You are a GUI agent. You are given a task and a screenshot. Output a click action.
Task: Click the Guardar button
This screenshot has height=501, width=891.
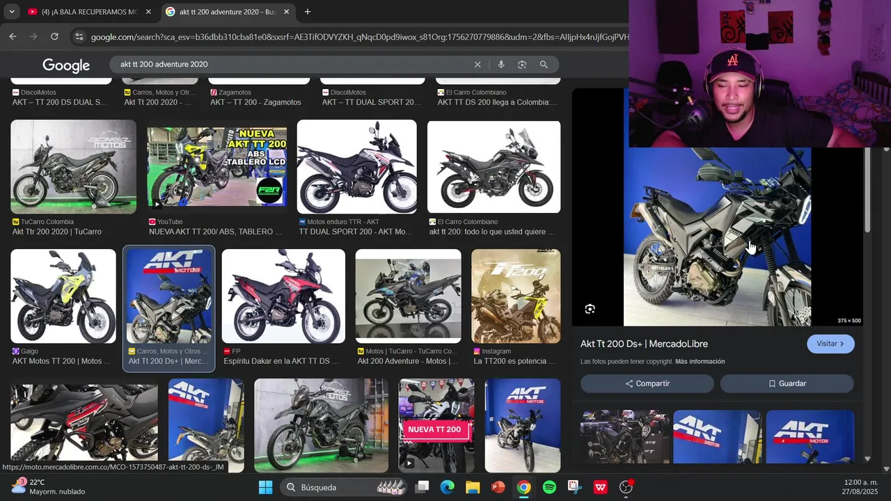[x=787, y=383]
